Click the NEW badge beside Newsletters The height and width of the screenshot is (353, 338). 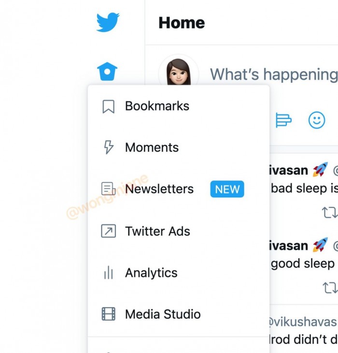click(227, 189)
